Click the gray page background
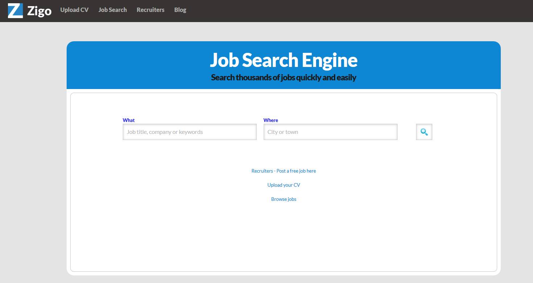This screenshot has width=533, height=283. click(33, 145)
